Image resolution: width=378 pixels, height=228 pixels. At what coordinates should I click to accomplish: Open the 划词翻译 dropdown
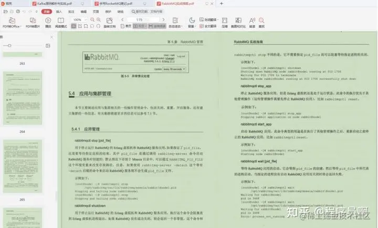coord(209,19)
